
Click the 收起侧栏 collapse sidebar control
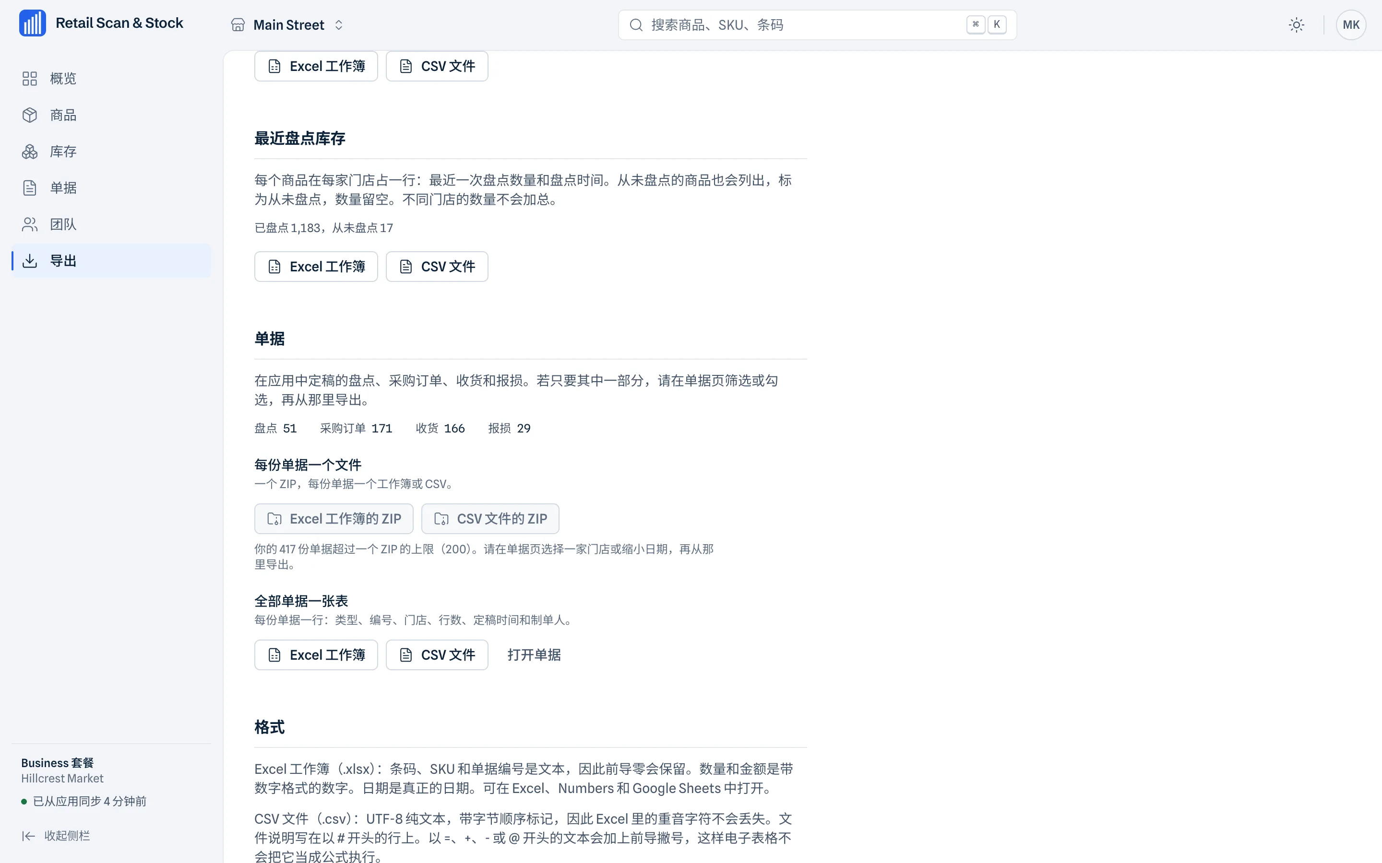[x=56, y=836]
